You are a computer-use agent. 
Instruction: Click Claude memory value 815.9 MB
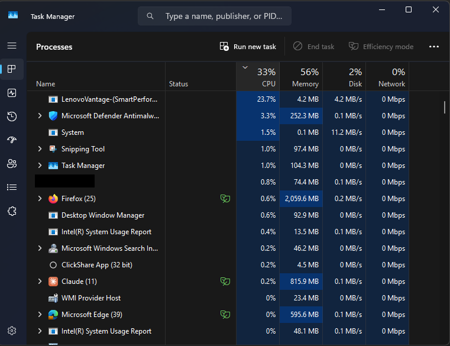click(x=304, y=282)
